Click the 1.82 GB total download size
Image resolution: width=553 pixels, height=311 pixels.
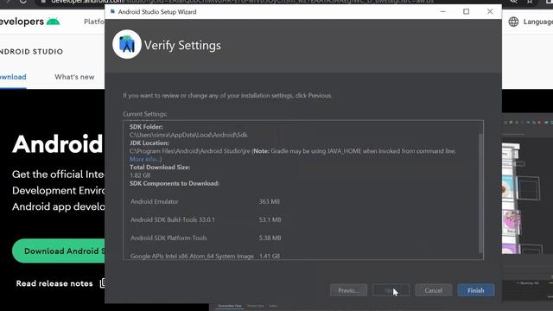click(140, 175)
